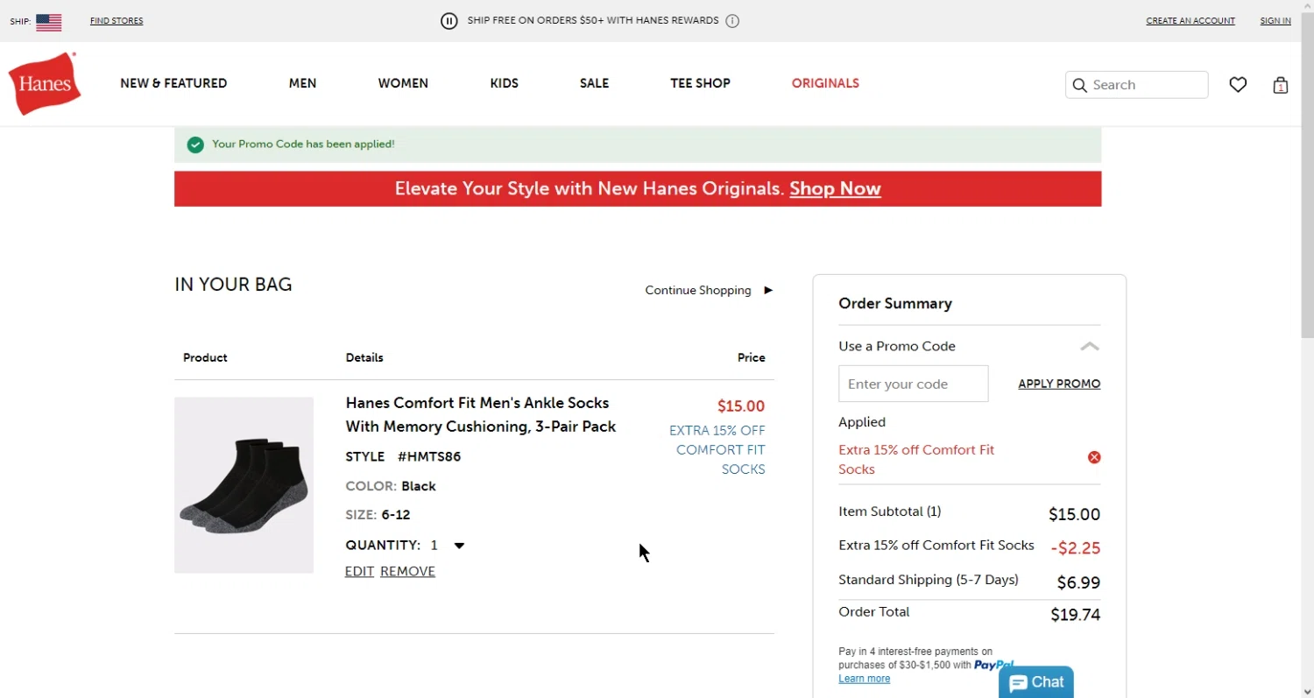The width and height of the screenshot is (1314, 698).
Task: Select the US flag ship-to icon
Action: tap(49, 22)
